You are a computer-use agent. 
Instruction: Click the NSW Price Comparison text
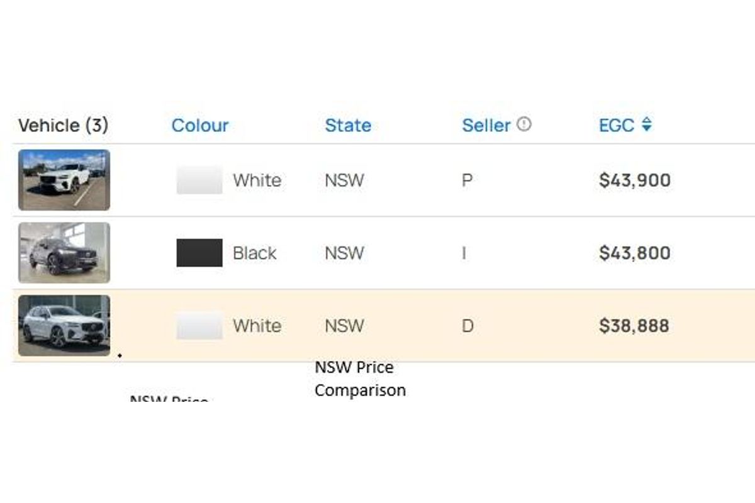pyautogui.click(x=360, y=379)
